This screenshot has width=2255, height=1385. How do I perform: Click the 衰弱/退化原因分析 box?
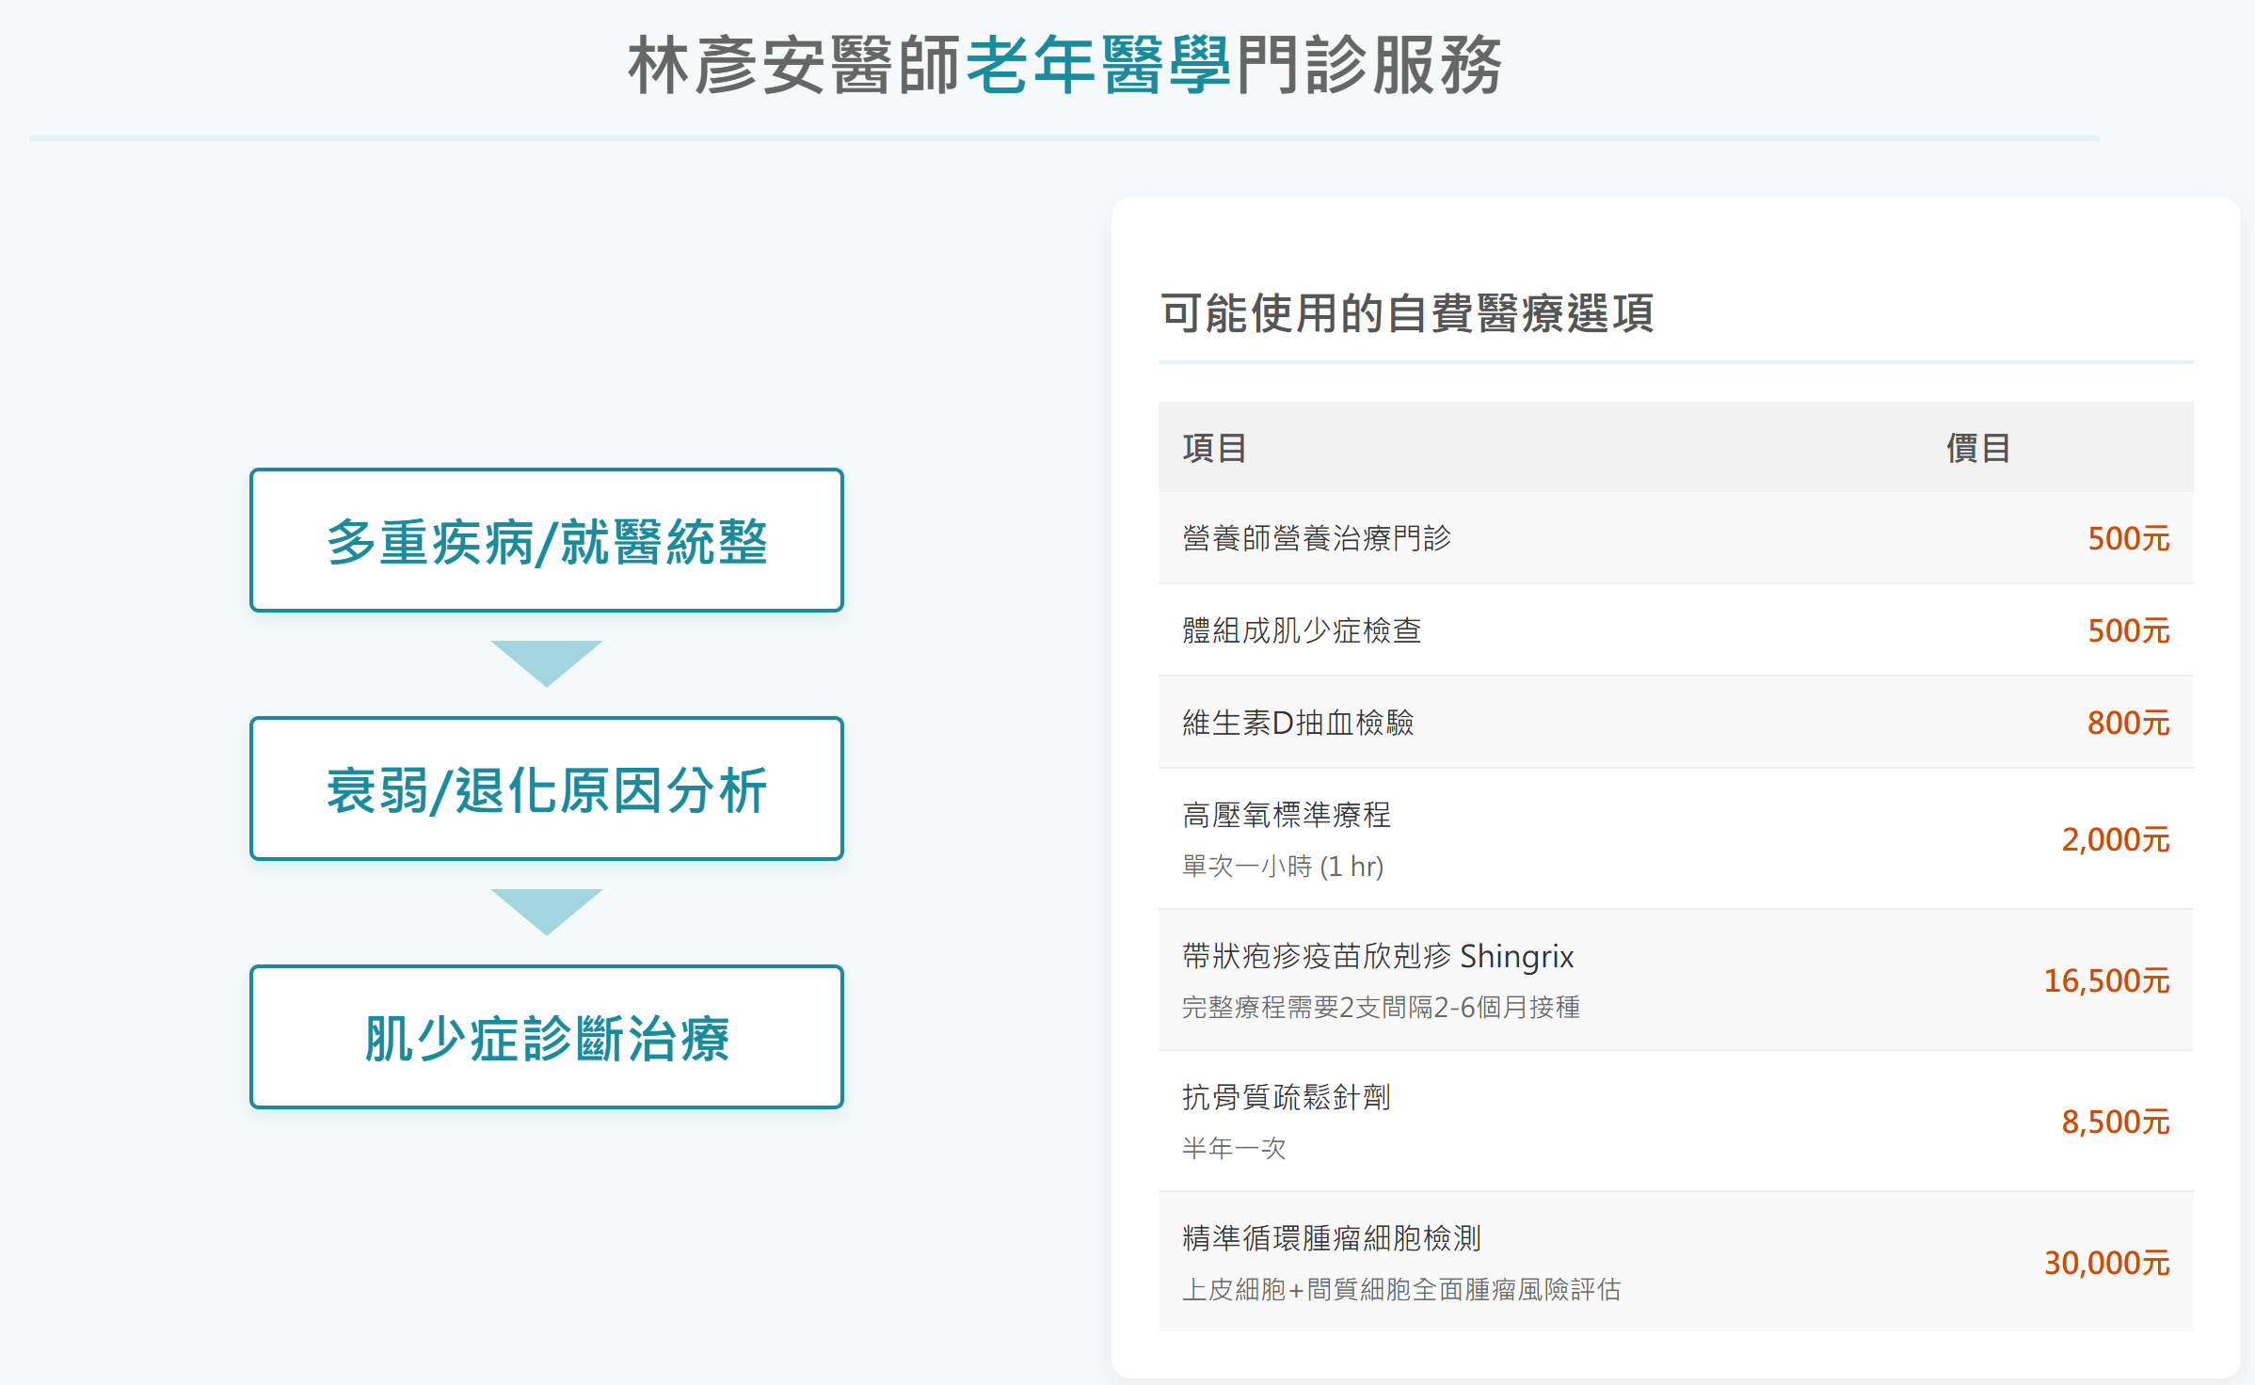[547, 788]
